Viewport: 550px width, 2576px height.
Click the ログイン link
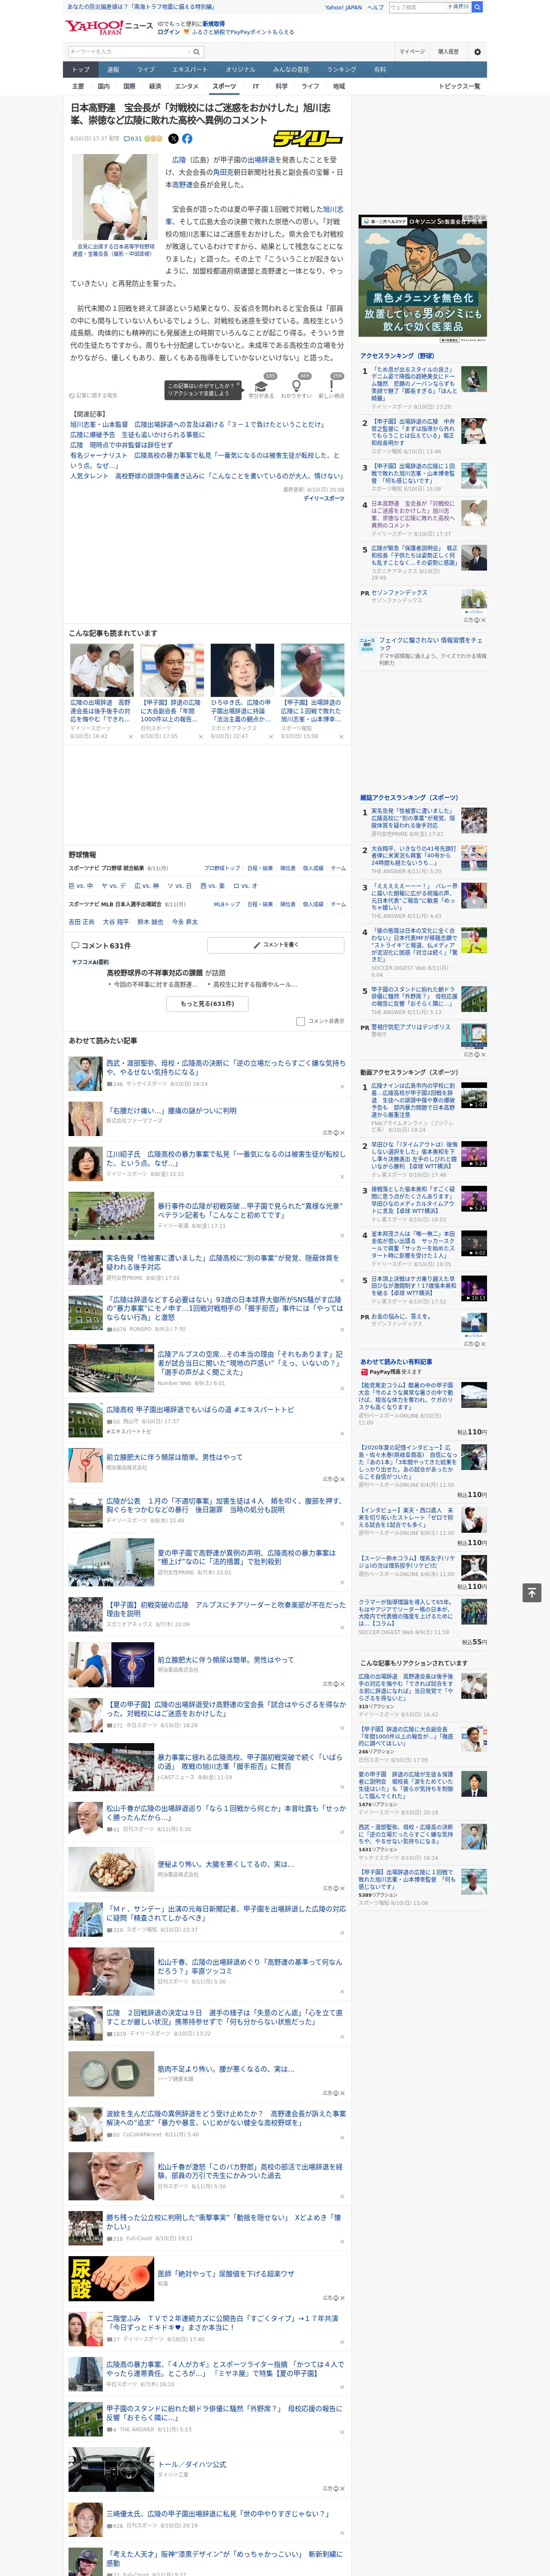(169, 32)
